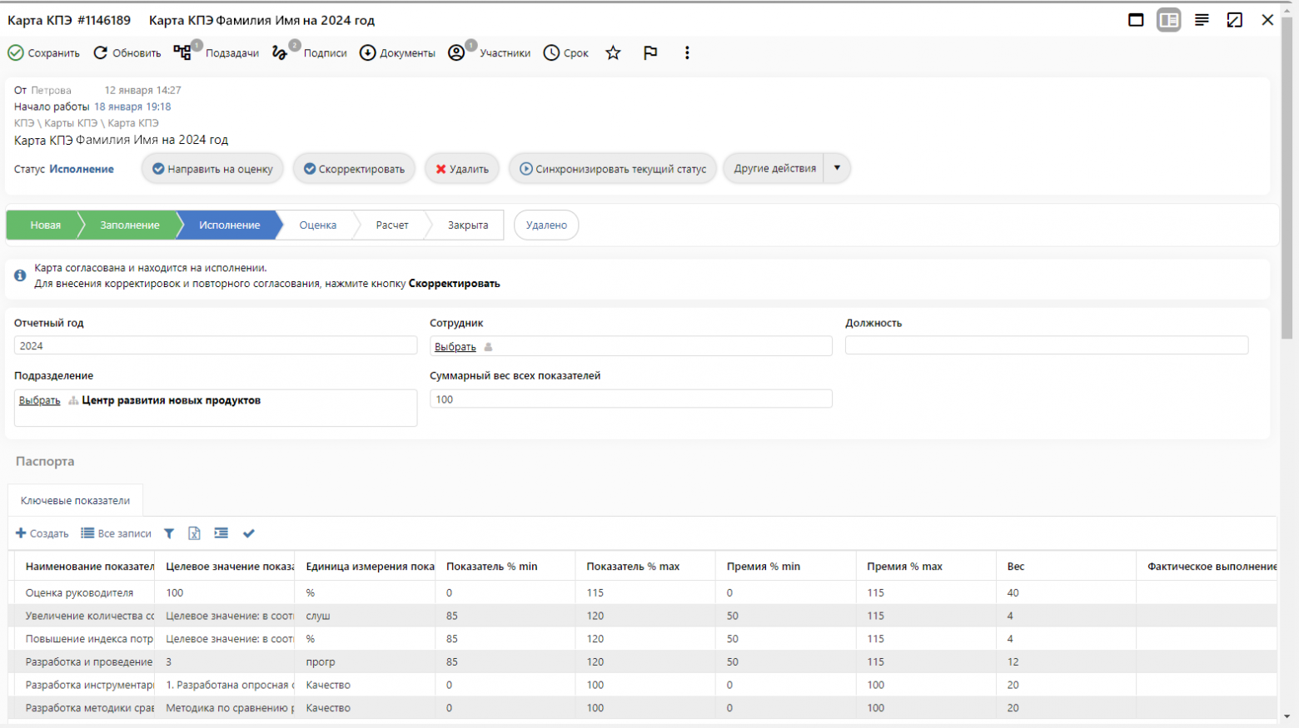Click Направить на оценку button
Viewport: 1299px width, 728px height.
click(212, 169)
